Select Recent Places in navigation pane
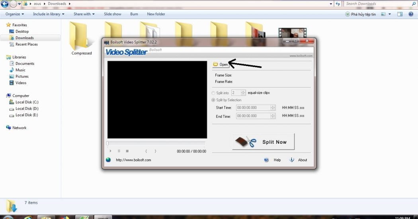 [26, 44]
